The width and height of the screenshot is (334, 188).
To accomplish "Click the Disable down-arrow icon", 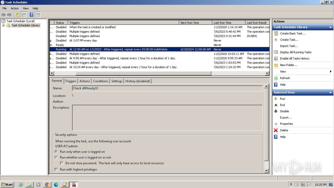I will click(x=276, y=111).
